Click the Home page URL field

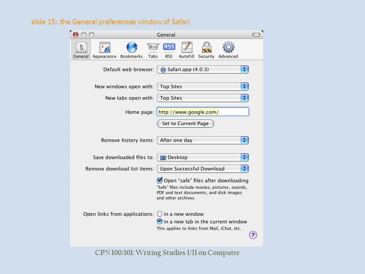[x=203, y=112]
